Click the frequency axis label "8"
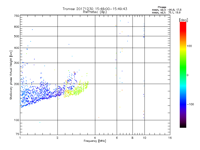The height and width of the screenshot is (150, 200). pos(132,138)
